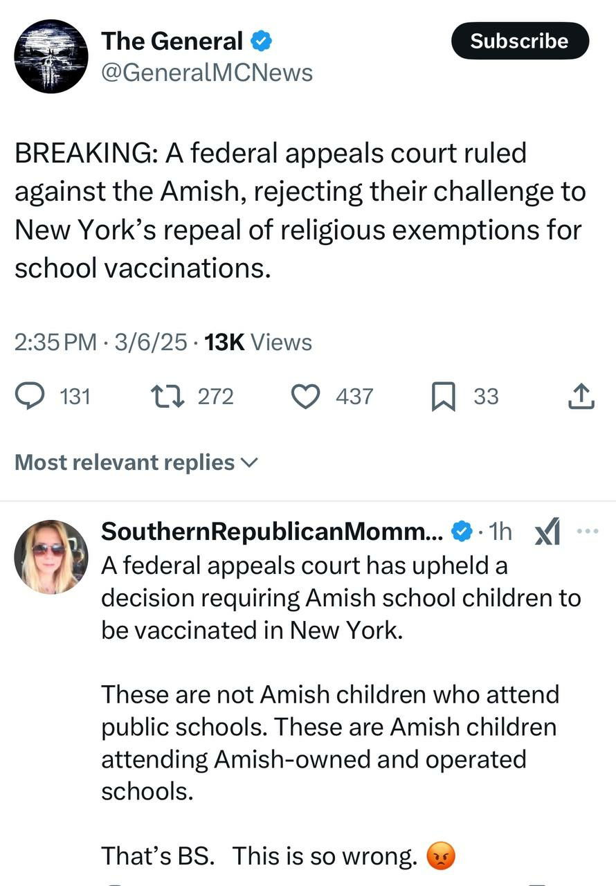This screenshot has width=616, height=886.
Task: Open the SouthernRepublicanMomm username link
Action: click(274, 532)
